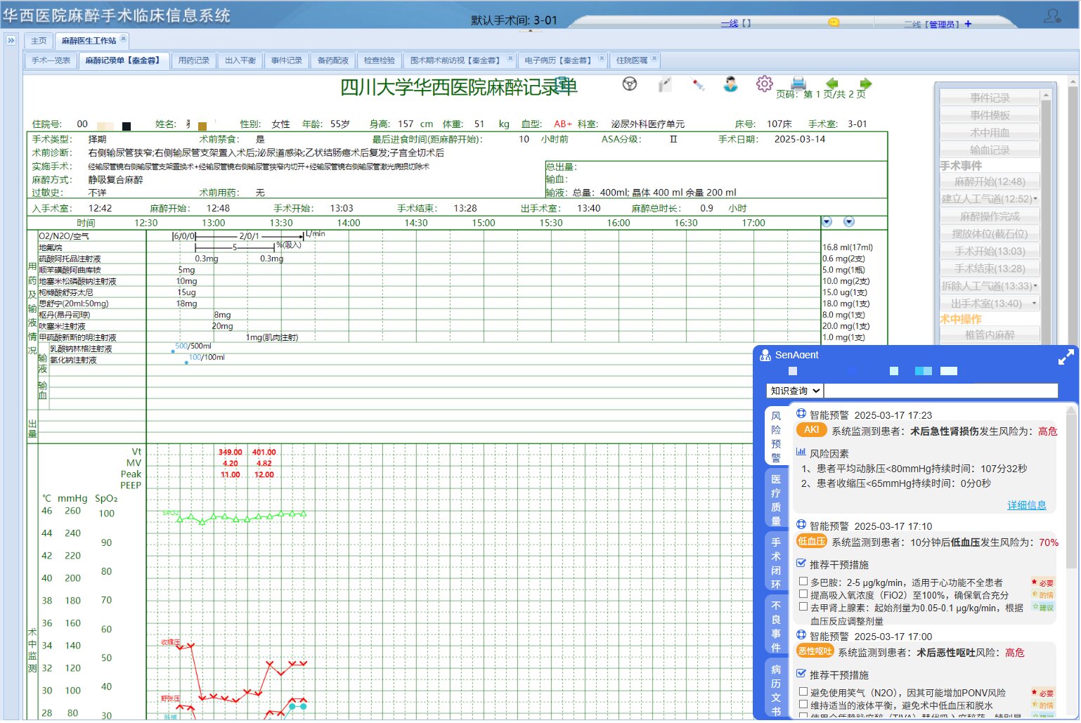Click the steering wheel icon in toolbar
Image resolution: width=1081 pixels, height=723 pixels.
click(630, 84)
